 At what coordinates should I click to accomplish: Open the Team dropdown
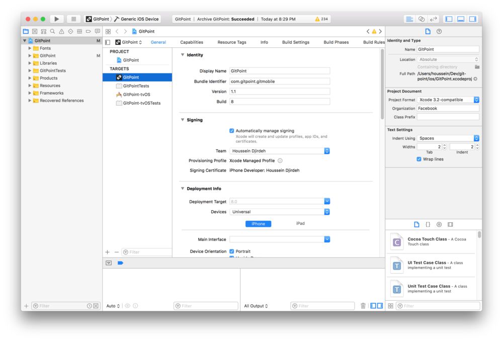click(280, 151)
